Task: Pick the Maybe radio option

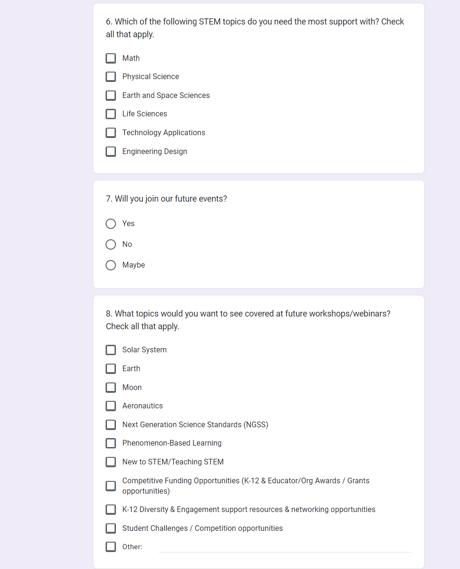Action: 111,265
